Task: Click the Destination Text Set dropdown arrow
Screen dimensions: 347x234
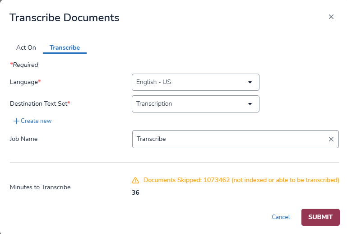Action: (x=250, y=104)
